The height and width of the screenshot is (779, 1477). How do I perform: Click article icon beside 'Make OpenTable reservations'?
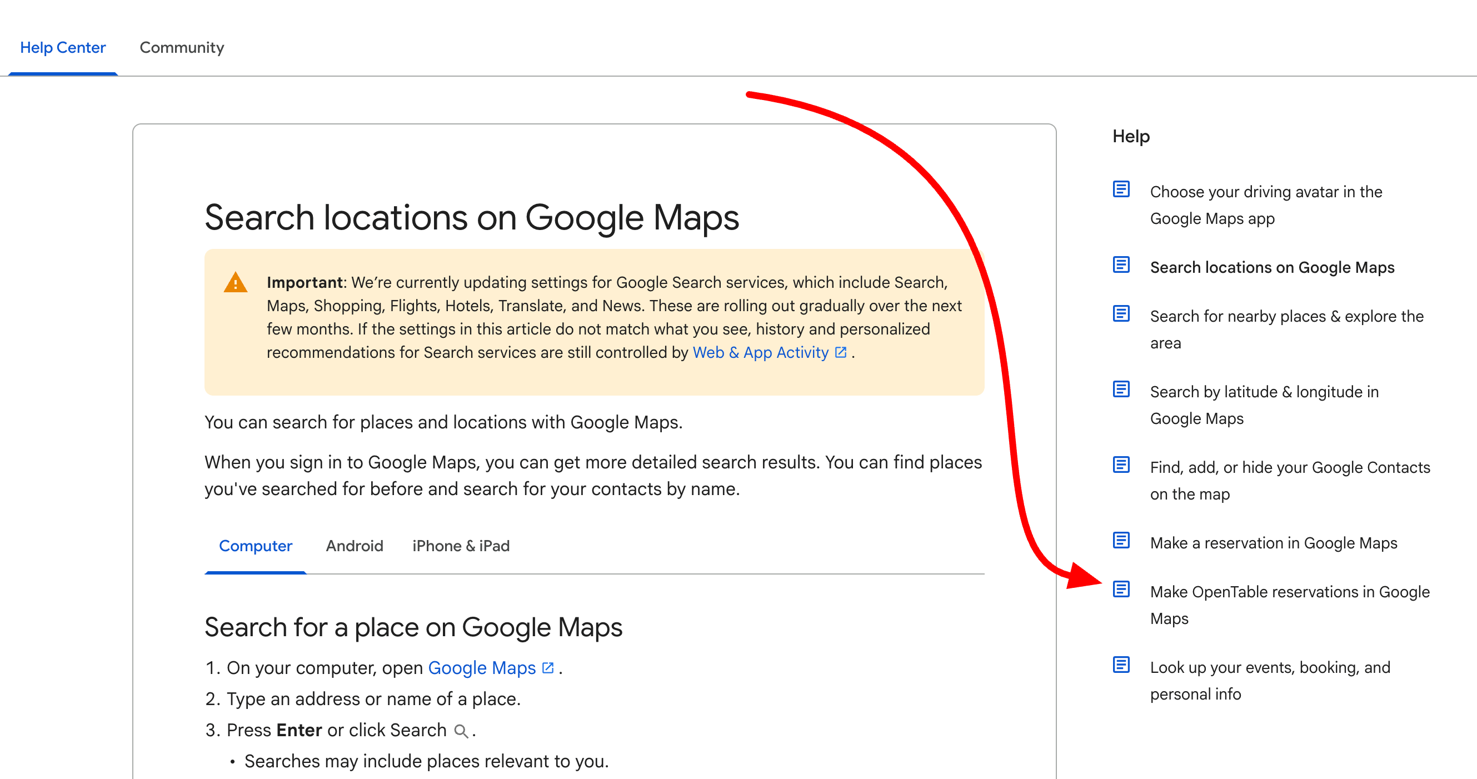pos(1121,590)
